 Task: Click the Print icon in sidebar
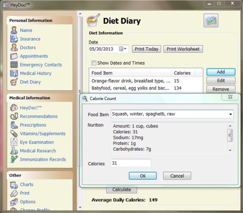[14, 193]
